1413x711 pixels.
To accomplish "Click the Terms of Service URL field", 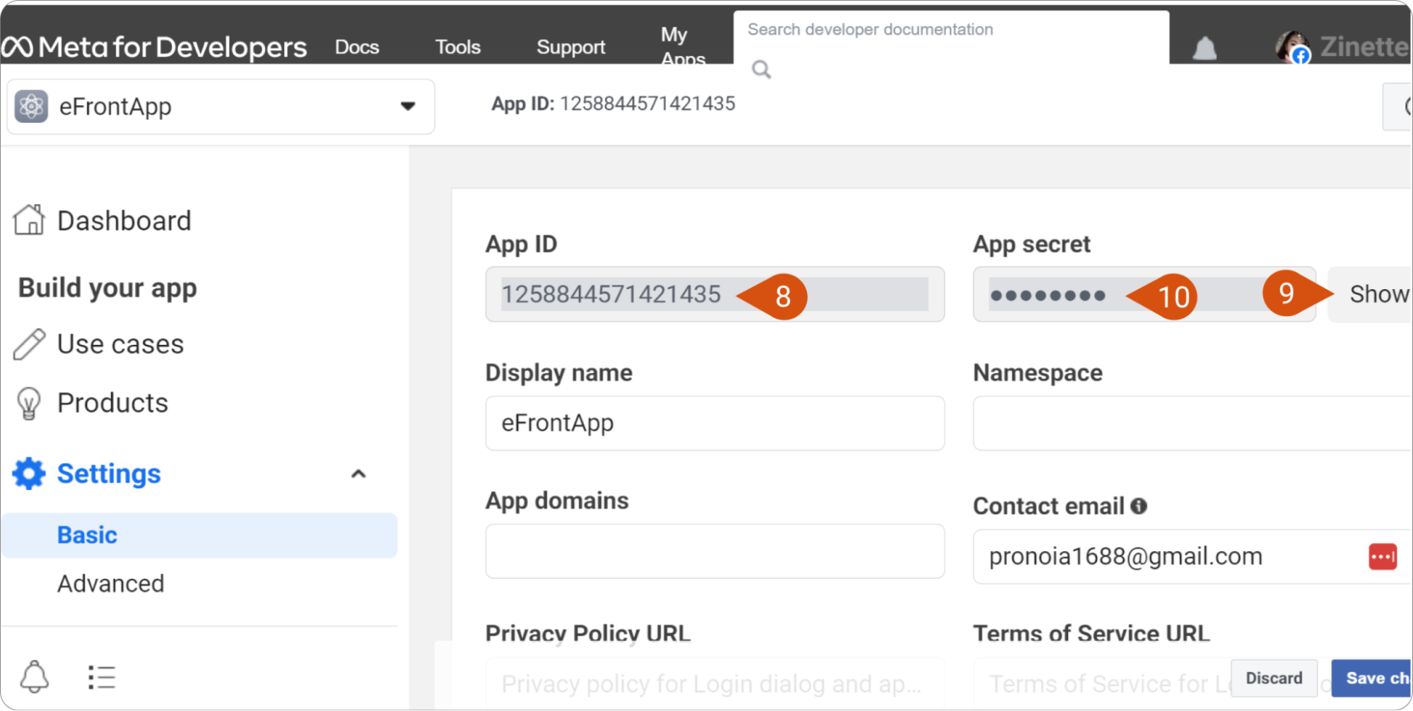I will coord(1101,683).
